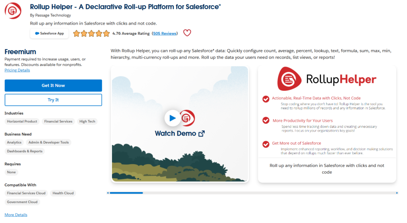Screen dimensions: 407x223
Task: Select the Health Cloud tag
Action: click(63, 193)
